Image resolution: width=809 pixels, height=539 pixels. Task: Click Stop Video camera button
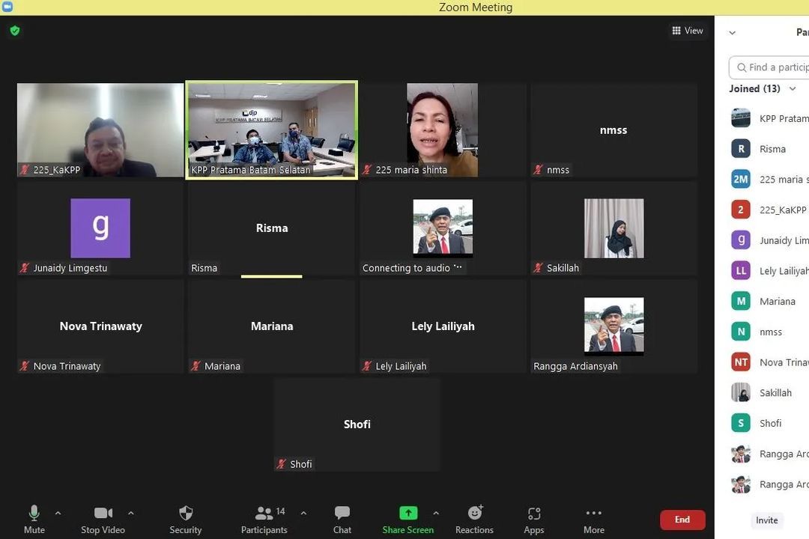point(103,519)
